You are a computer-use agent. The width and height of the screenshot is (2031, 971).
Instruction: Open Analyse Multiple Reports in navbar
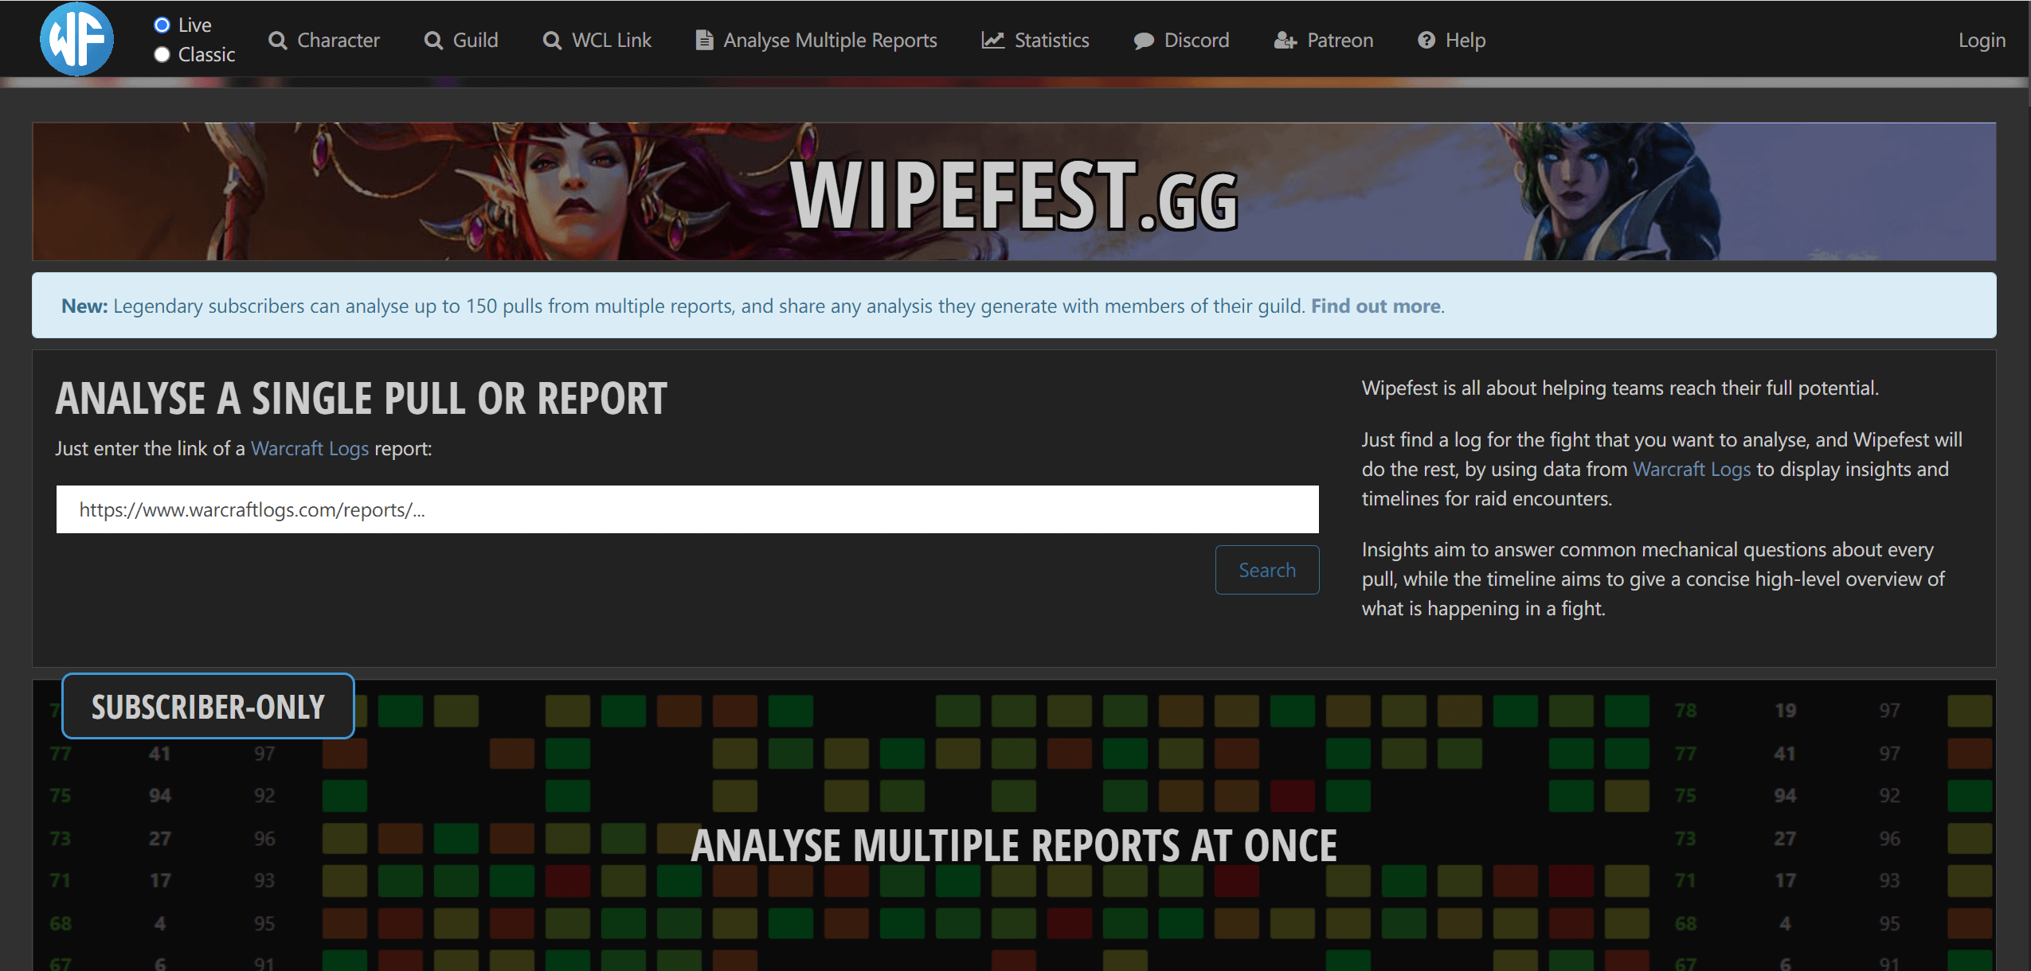(816, 41)
